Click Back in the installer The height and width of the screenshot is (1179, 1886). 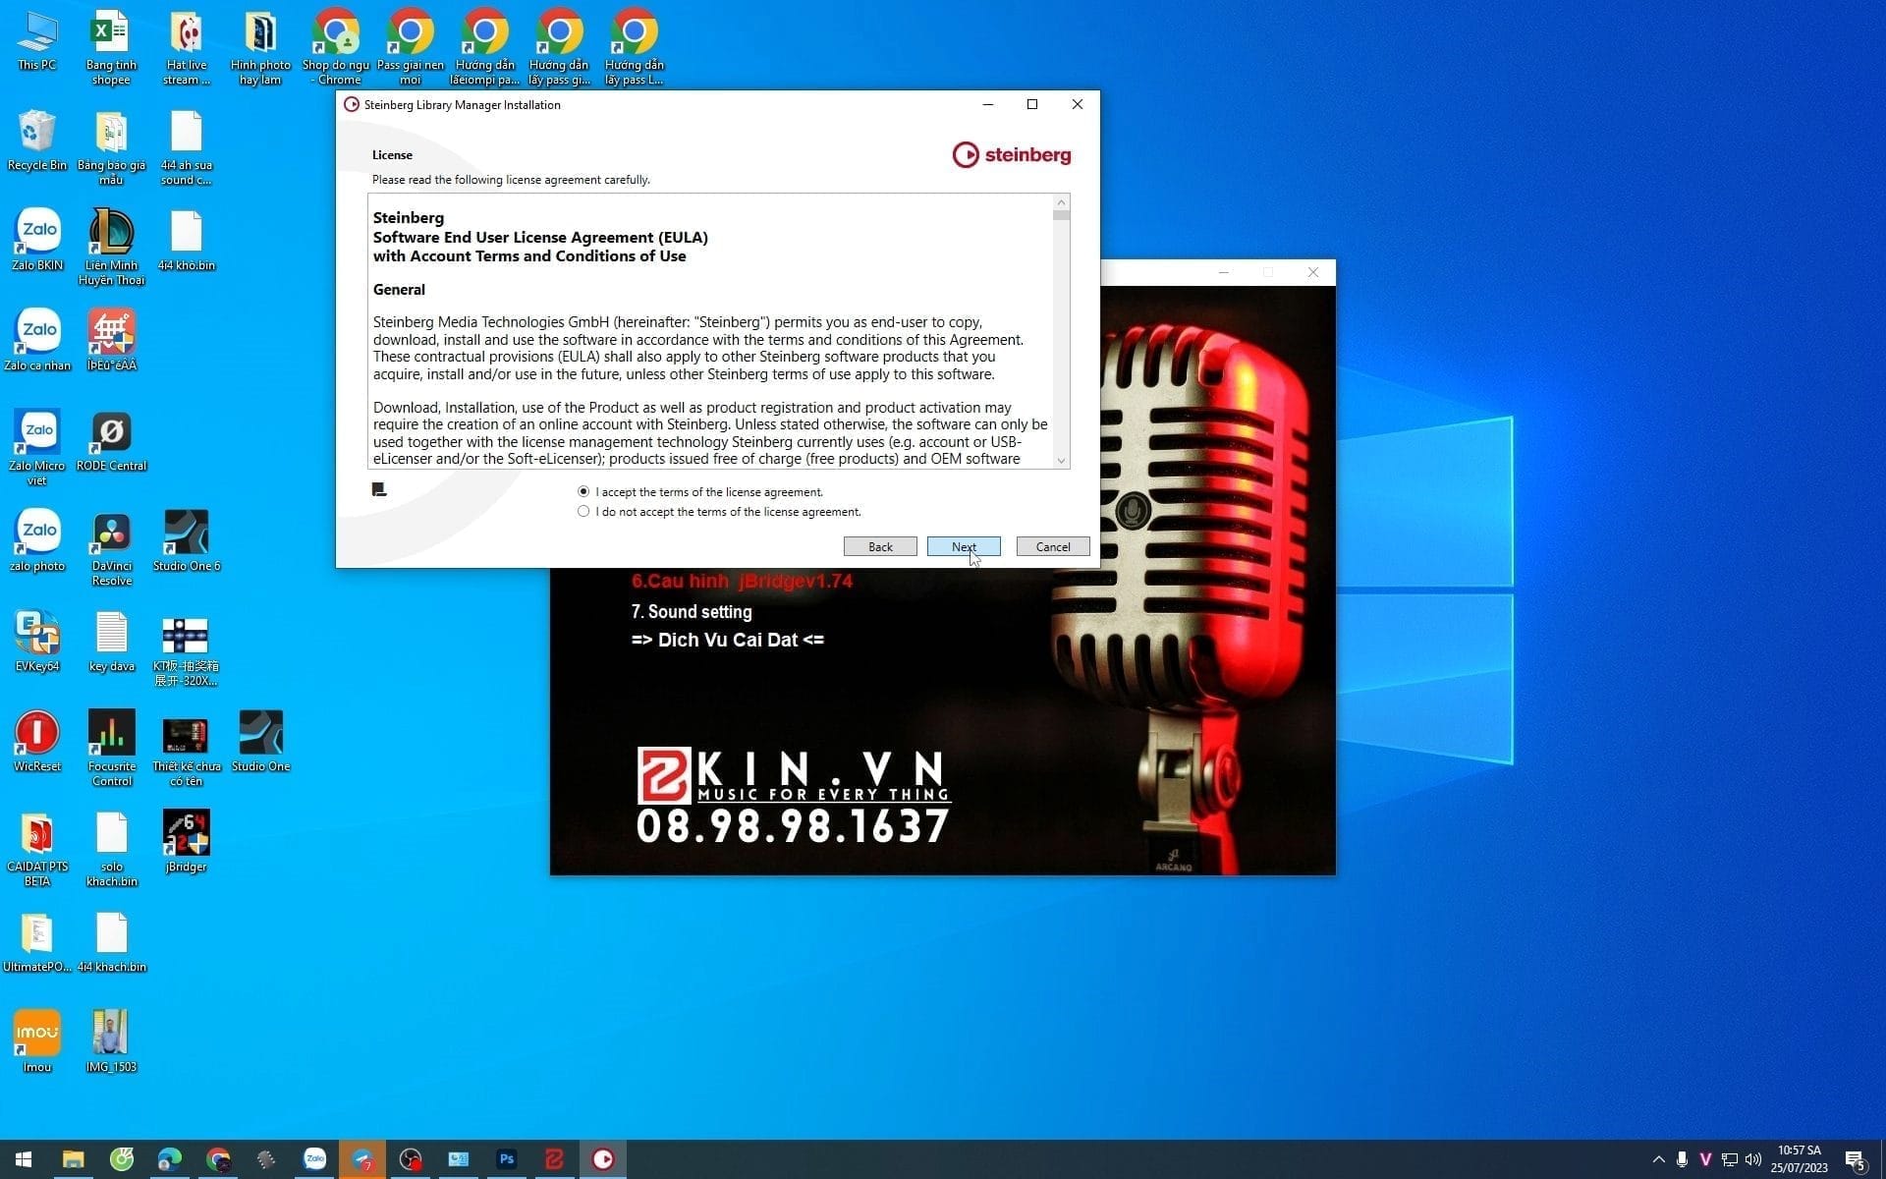pos(879,546)
